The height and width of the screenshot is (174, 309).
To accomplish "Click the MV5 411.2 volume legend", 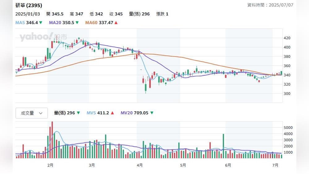I will click(98, 113).
